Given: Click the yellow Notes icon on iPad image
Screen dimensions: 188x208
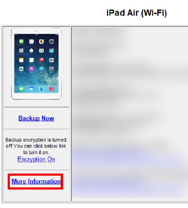Looking at the screenshot, I should (21, 60).
